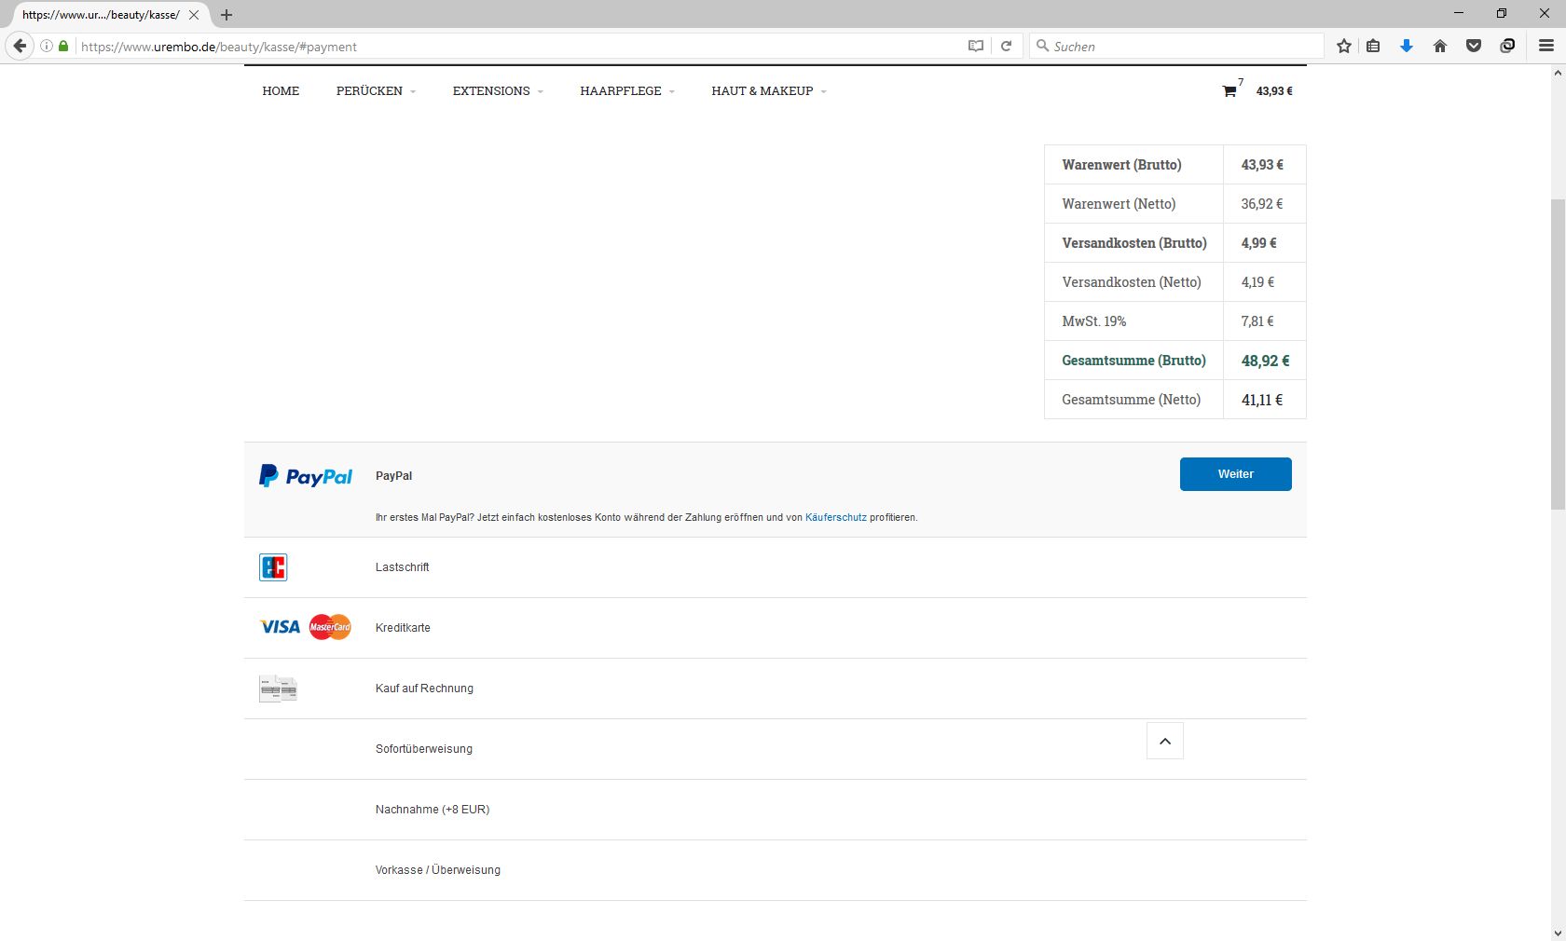
Task: Toggle reader view icon in address bar
Action: point(976,46)
